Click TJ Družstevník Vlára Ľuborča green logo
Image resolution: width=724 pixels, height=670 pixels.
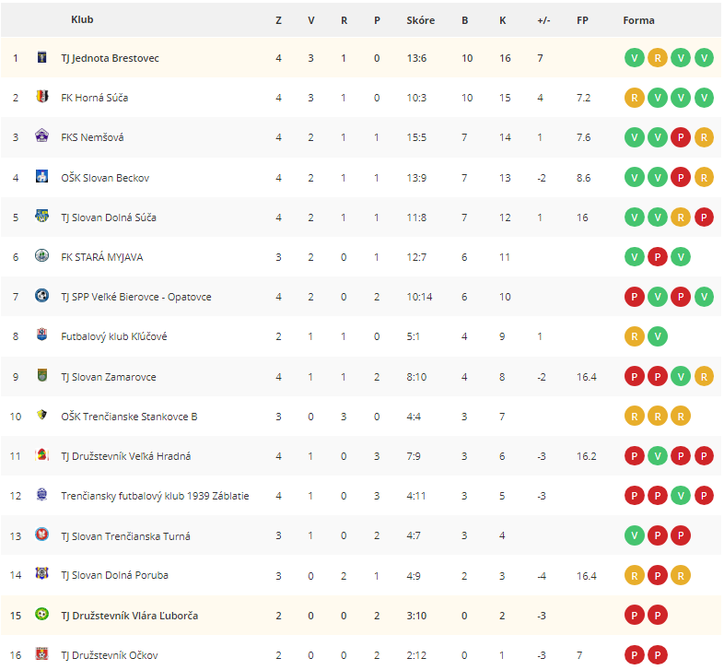click(x=42, y=614)
